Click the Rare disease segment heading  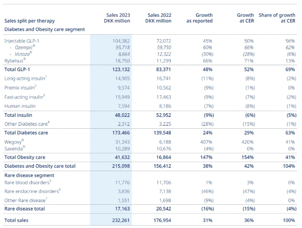pyautogui.click(x=29, y=175)
